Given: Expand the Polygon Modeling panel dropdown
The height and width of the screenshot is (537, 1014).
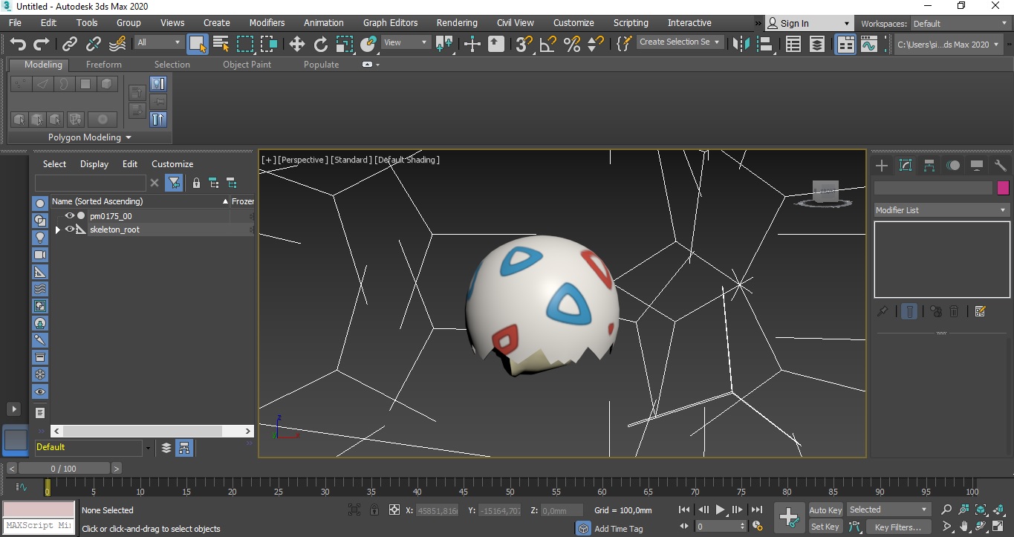Looking at the screenshot, I should (x=90, y=137).
